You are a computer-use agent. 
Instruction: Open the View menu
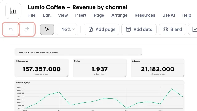63,15
